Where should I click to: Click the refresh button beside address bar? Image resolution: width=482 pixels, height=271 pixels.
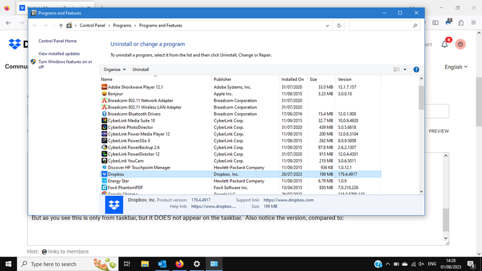[340, 26]
